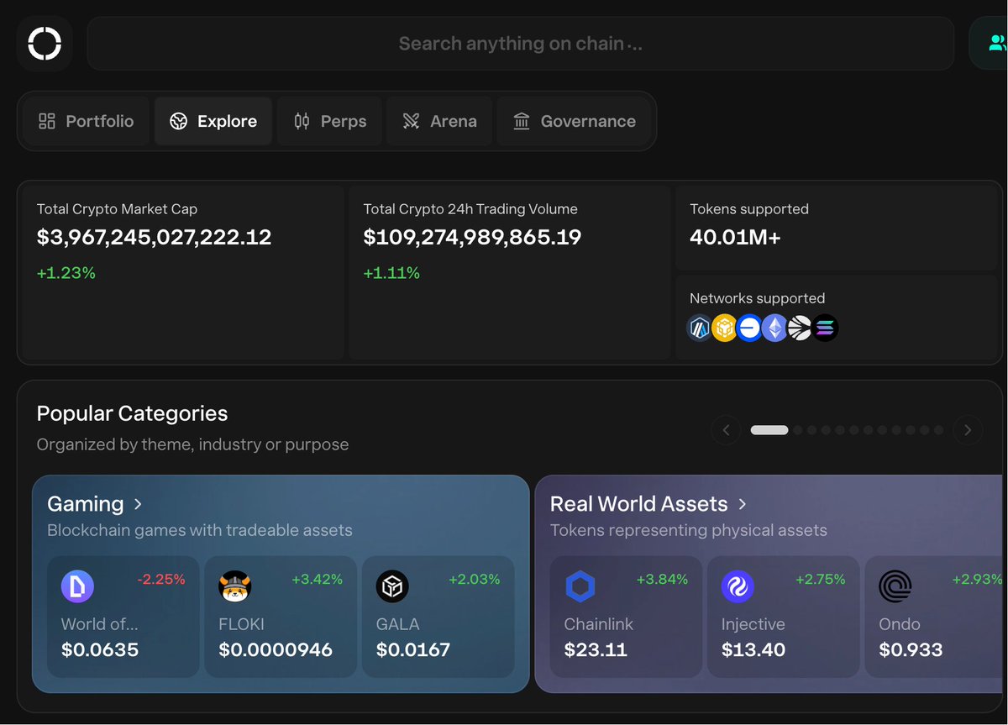
Task: Click the Arbitrum network icon
Action: coord(700,328)
